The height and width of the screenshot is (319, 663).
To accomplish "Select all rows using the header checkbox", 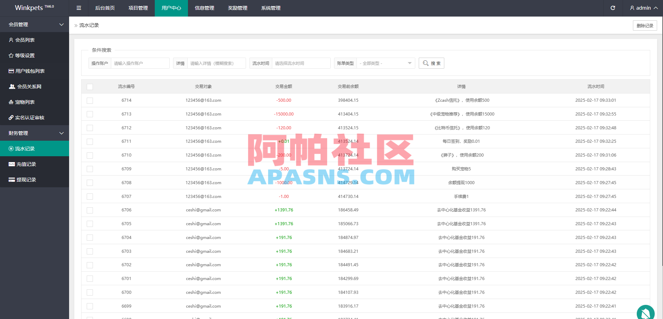I will pyautogui.click(x=90, y=87).
